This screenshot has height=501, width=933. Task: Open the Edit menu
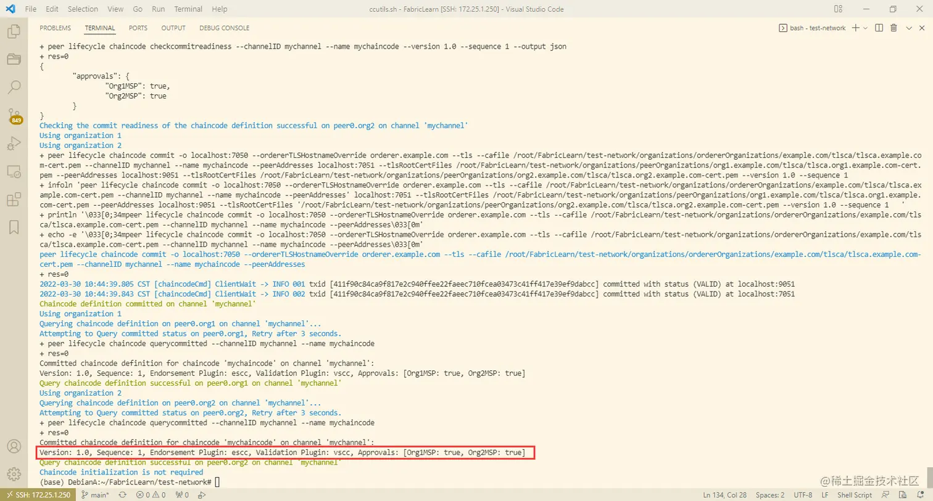tap(52, 9)
